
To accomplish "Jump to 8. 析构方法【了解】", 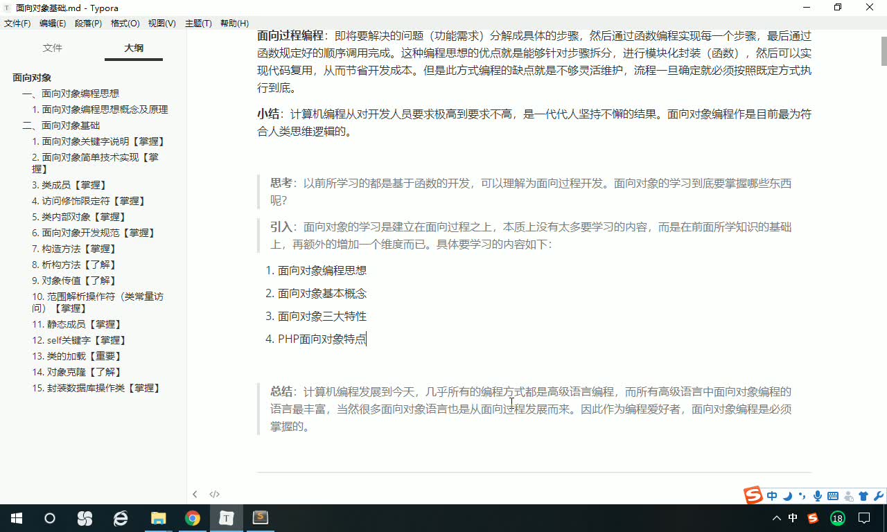I will click(75, 265).
